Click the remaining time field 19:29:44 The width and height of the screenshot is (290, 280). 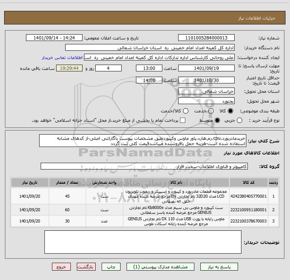(69, 68)
